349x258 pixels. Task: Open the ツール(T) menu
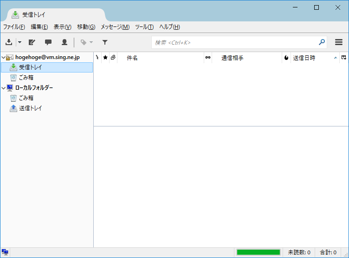[144, 27]
